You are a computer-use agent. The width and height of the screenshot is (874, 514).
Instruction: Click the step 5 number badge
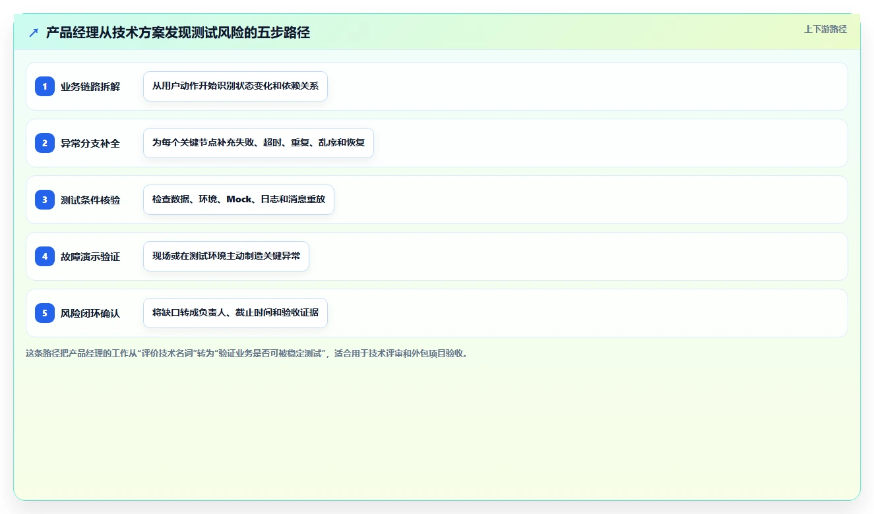click(x=45, y=313)
